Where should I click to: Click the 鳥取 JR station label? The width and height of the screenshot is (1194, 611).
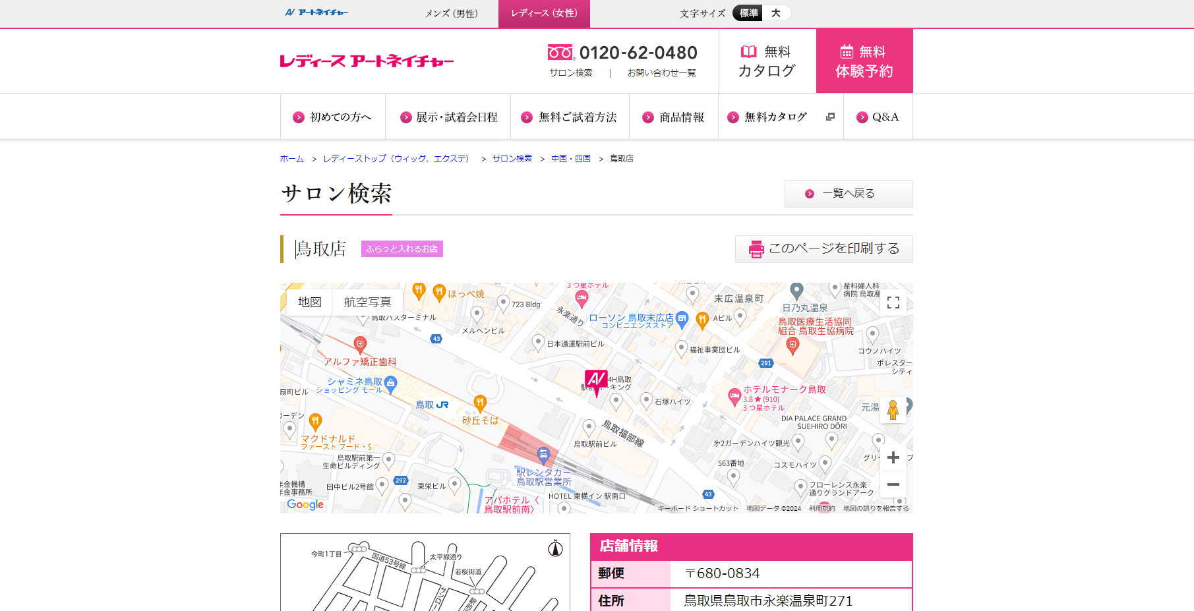(432, 405)
